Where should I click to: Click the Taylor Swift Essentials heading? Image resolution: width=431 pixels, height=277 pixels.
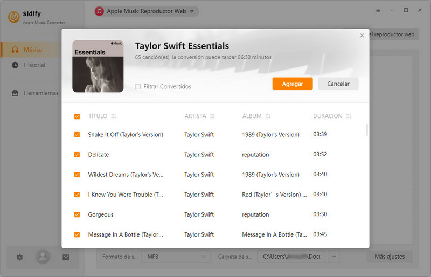coord(182,46)
